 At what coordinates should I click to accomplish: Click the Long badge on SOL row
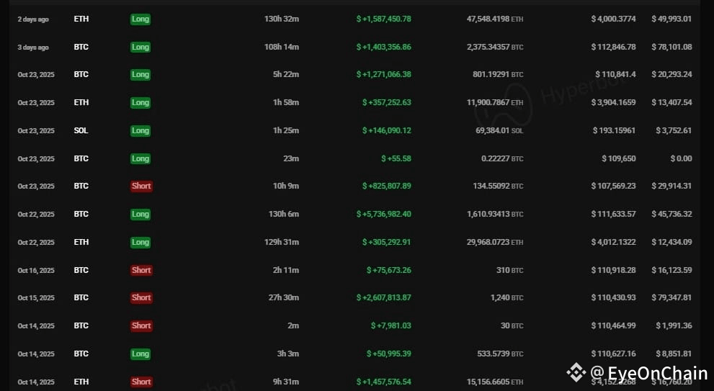point(140,130)
